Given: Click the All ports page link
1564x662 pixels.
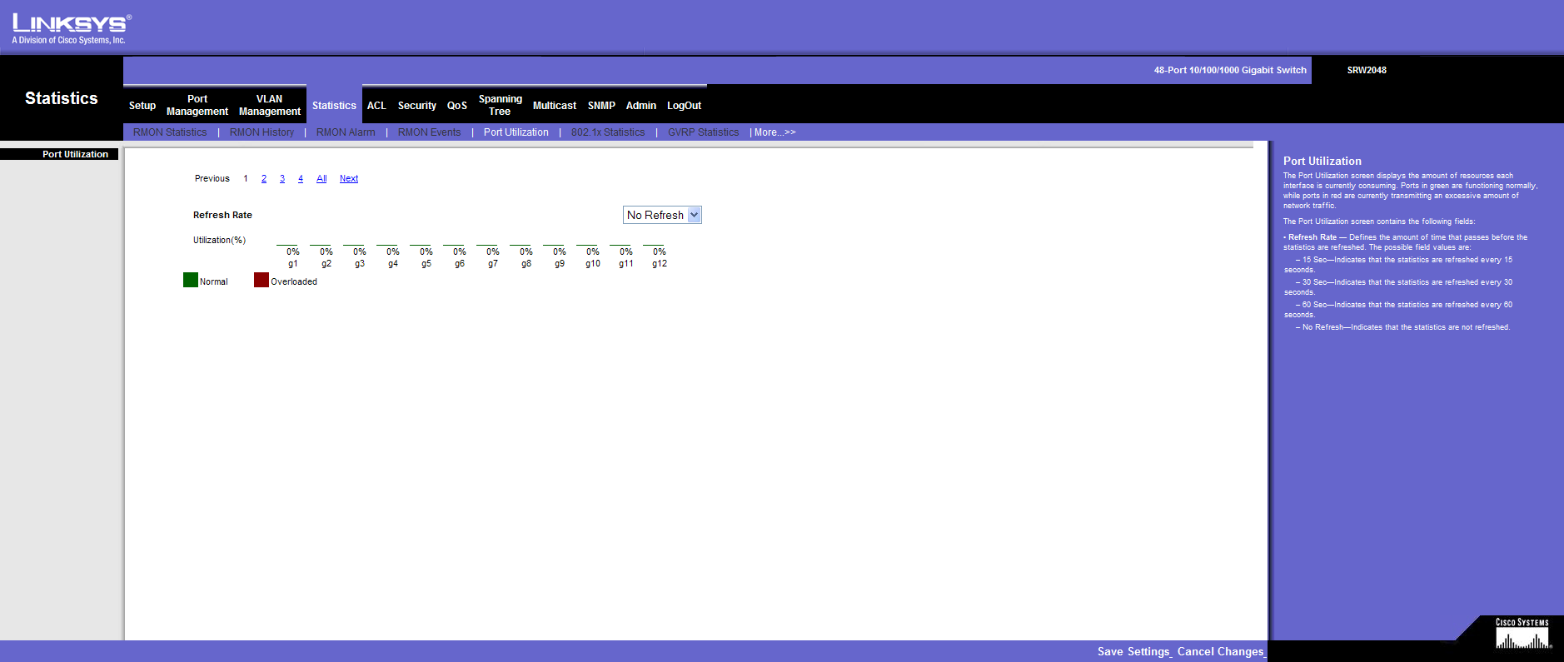Looking at the screenshot, I should click(321, 179).
